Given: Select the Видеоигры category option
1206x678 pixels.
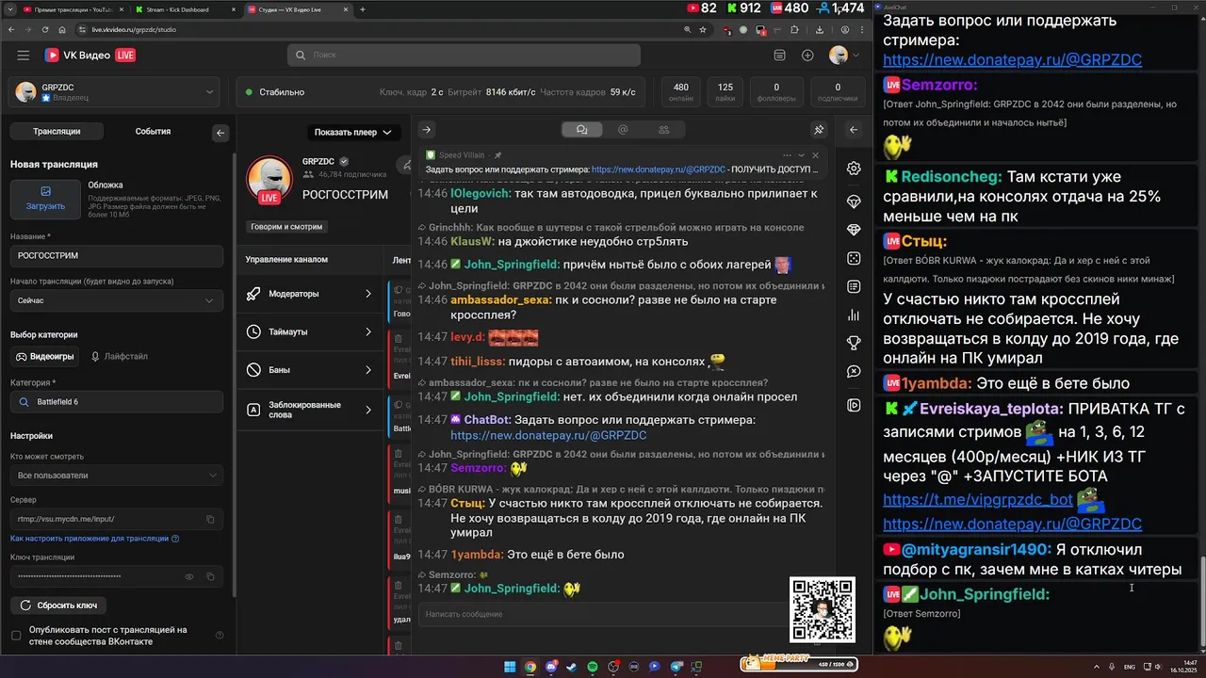Looking at the screenshot, I should tap(44, 357).
